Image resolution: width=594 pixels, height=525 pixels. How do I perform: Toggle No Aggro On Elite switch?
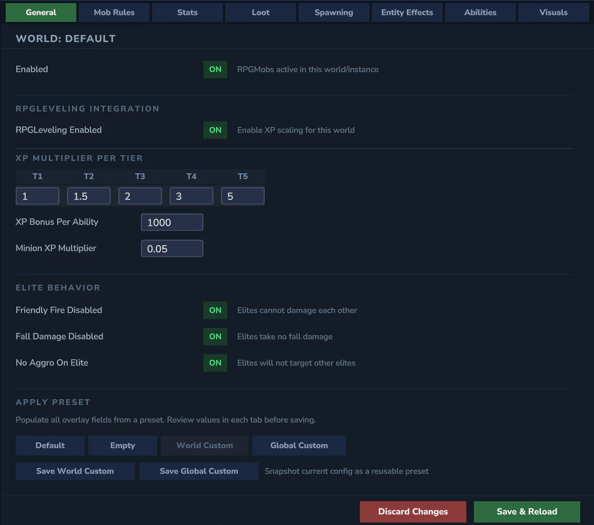click(x=215, y=363)
